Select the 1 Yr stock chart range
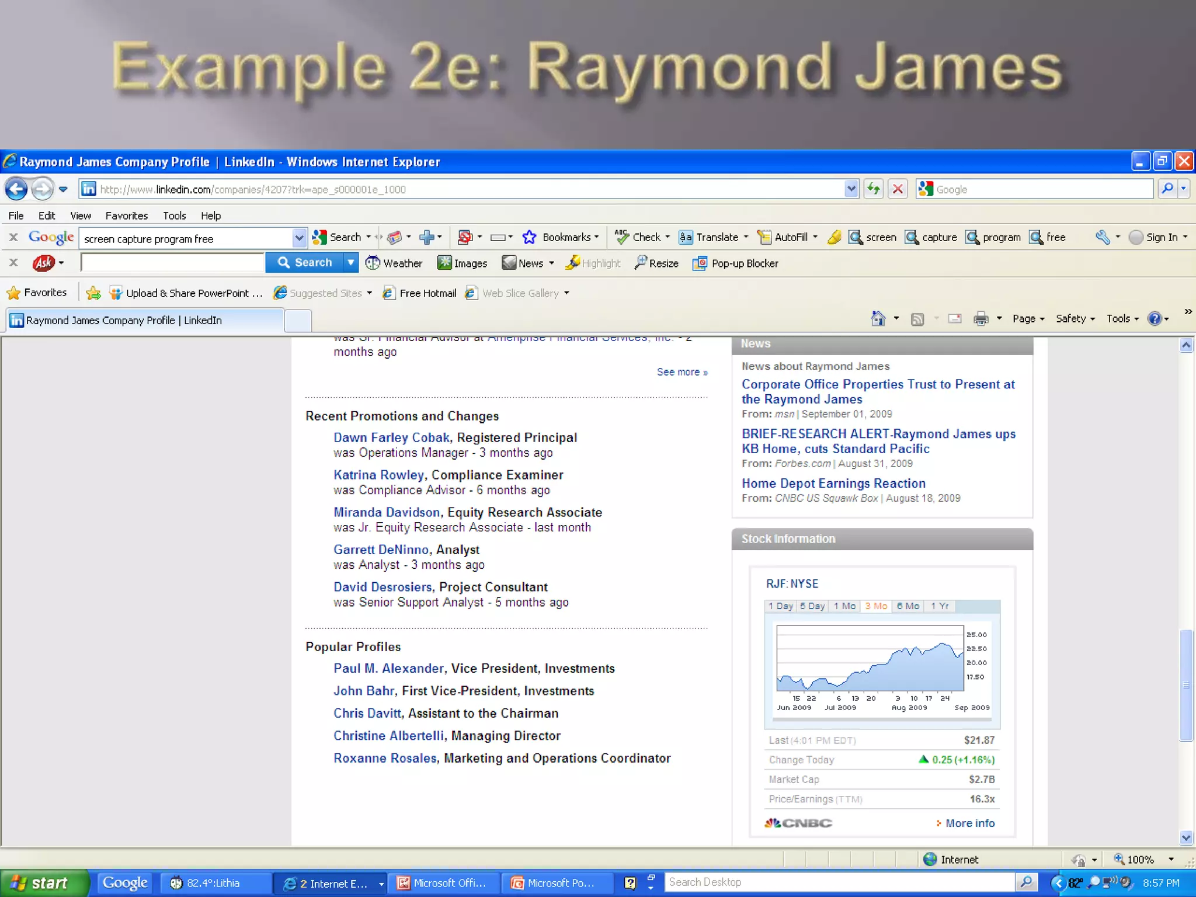This screenshot has width=1196, height=897. pos(940,606)
